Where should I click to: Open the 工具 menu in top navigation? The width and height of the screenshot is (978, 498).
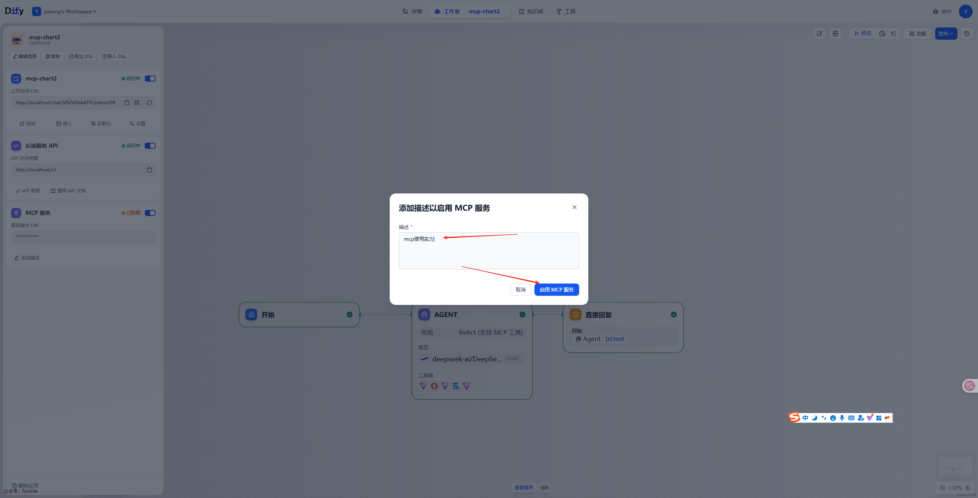[x=566, y=11]
